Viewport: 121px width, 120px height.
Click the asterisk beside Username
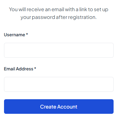[x=27, y=34]
